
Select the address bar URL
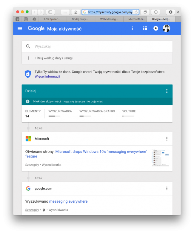pyautogui.click(x=110, y=12)
